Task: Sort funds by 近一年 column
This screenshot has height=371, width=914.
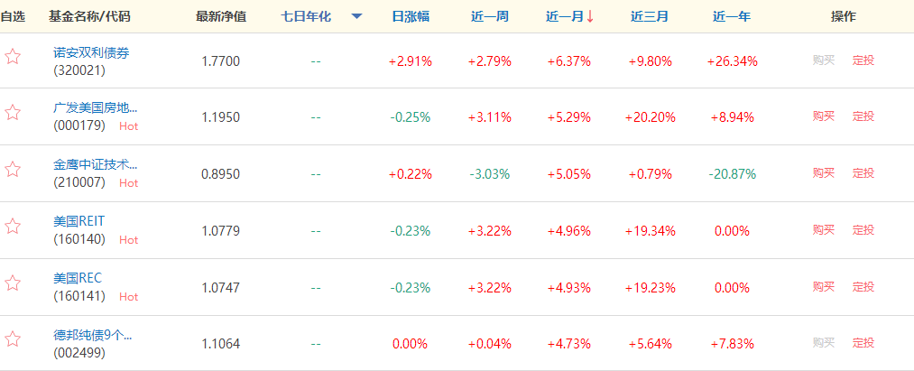Action: tap(732, 16)
